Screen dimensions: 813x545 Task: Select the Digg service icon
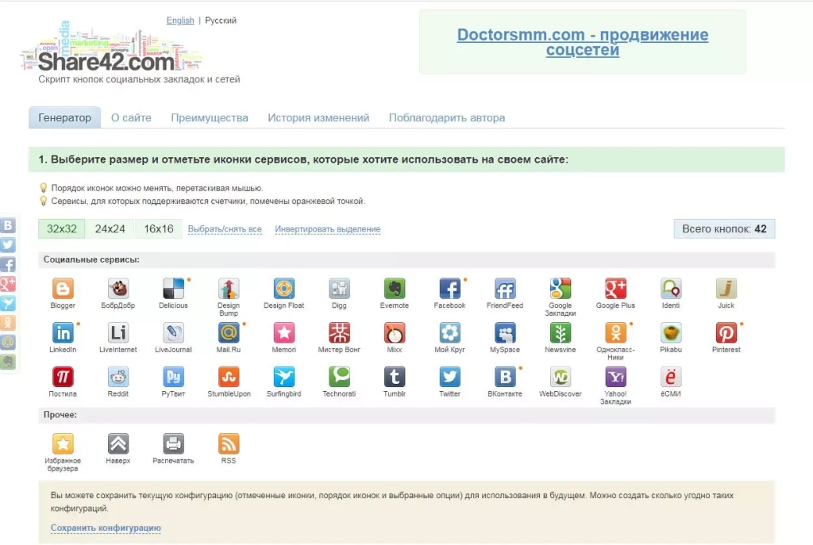pyautogui.click(x=339, y=289)
